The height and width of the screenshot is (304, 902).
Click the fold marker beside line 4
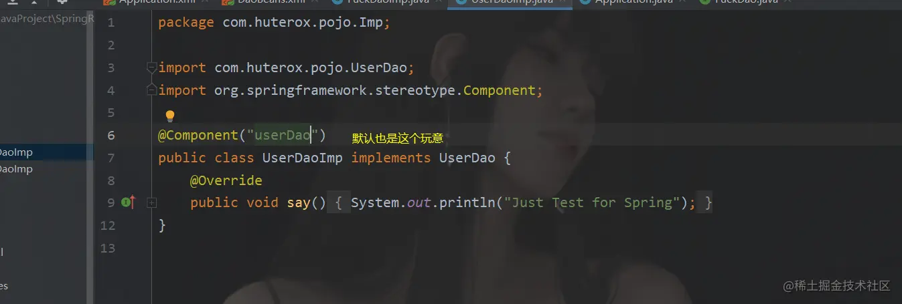[152, 90]
